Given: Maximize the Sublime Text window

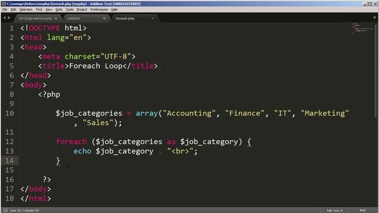Looking at the screenshot, I should click(x=370, y=4).
